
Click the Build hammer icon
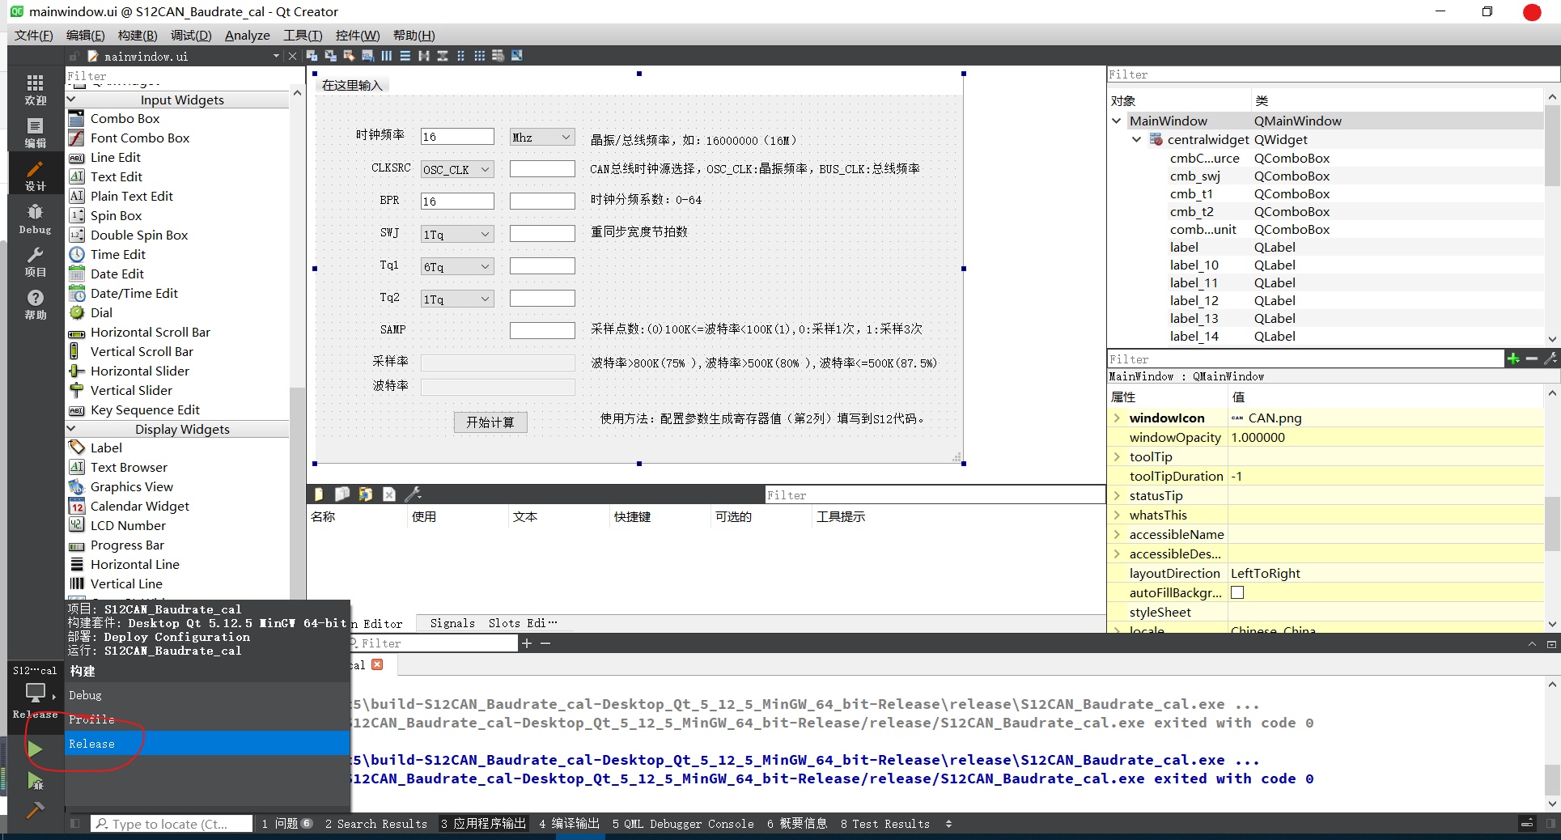click(x=35, y=810)
